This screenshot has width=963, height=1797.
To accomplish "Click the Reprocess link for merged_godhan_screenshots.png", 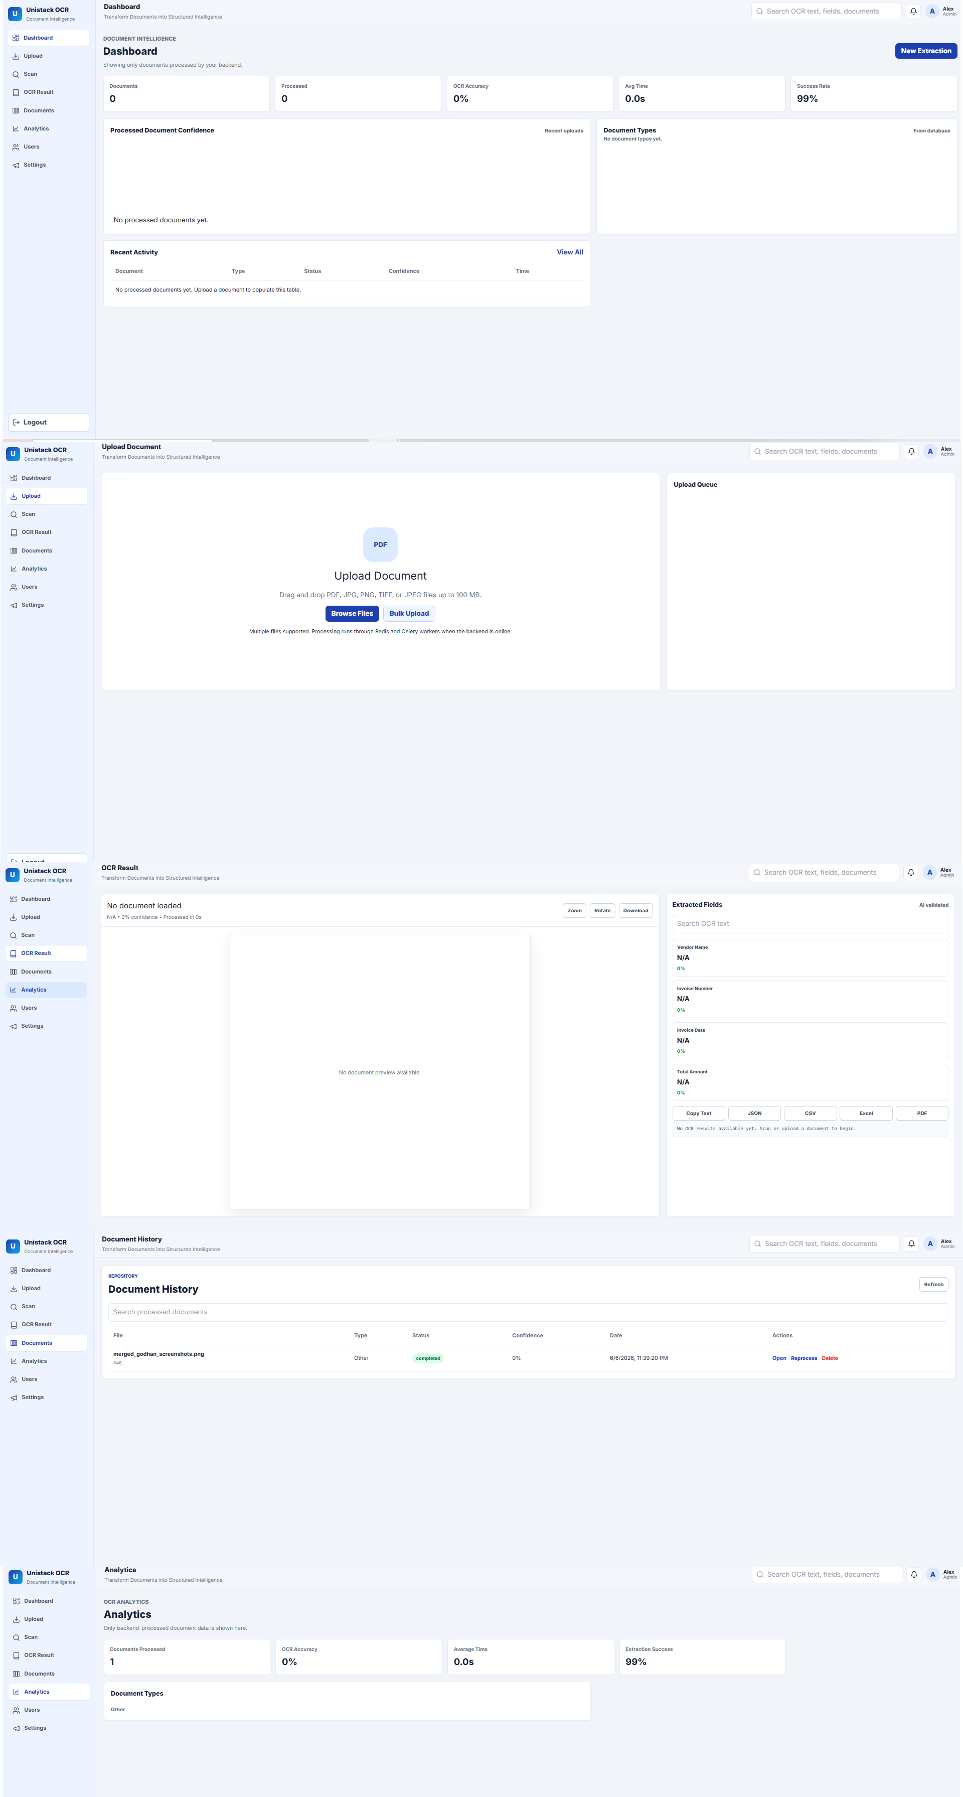I will tap(804, 1357).
